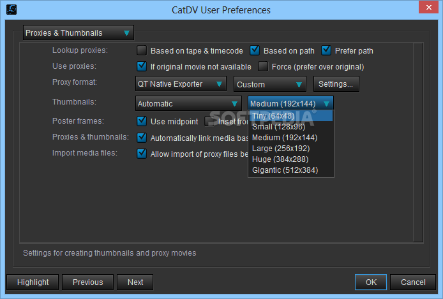Screen dimensions: 443x299
Task: Click the 'Thumbnails:' label
Action: tap(74, 101)
